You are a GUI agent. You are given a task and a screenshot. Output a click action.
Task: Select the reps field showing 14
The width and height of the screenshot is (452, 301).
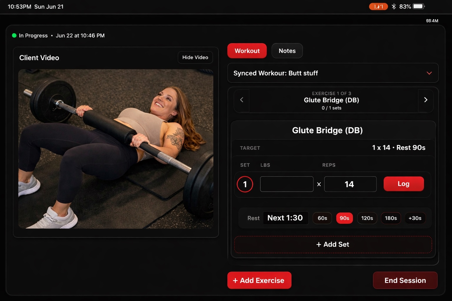click(x=350, y=184)
